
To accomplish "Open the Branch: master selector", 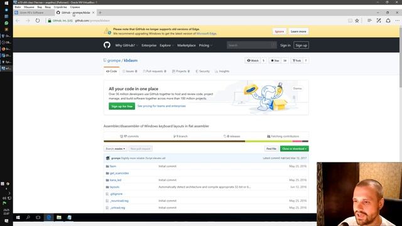I will (x=116, y=149).
